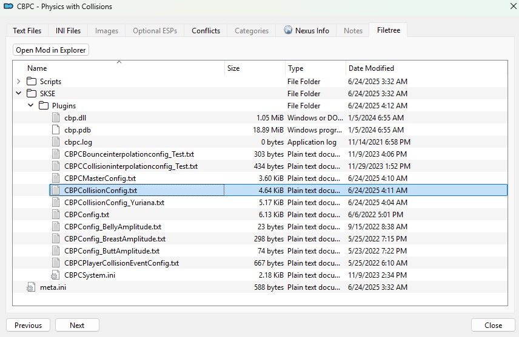519x337 pixels.
Task: Click the cbpc.log file icon
Action: (56, 142)
